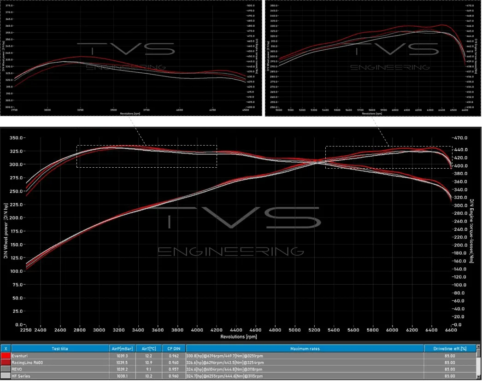Click the results table vertical scrollbar
Viewport: 482px width, 381px height.
click(x=478, y=362)
